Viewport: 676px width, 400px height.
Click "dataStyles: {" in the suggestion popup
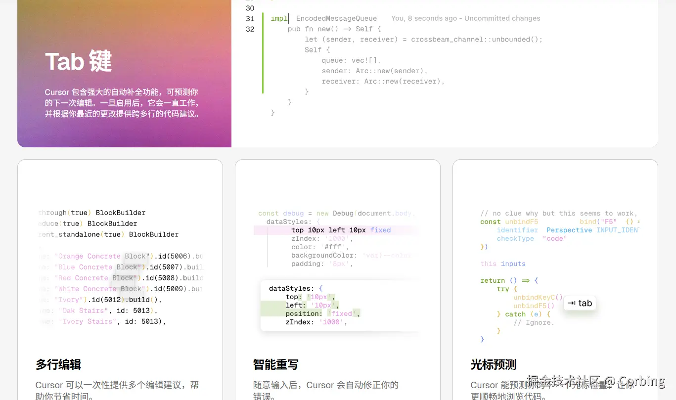[296, 288]
